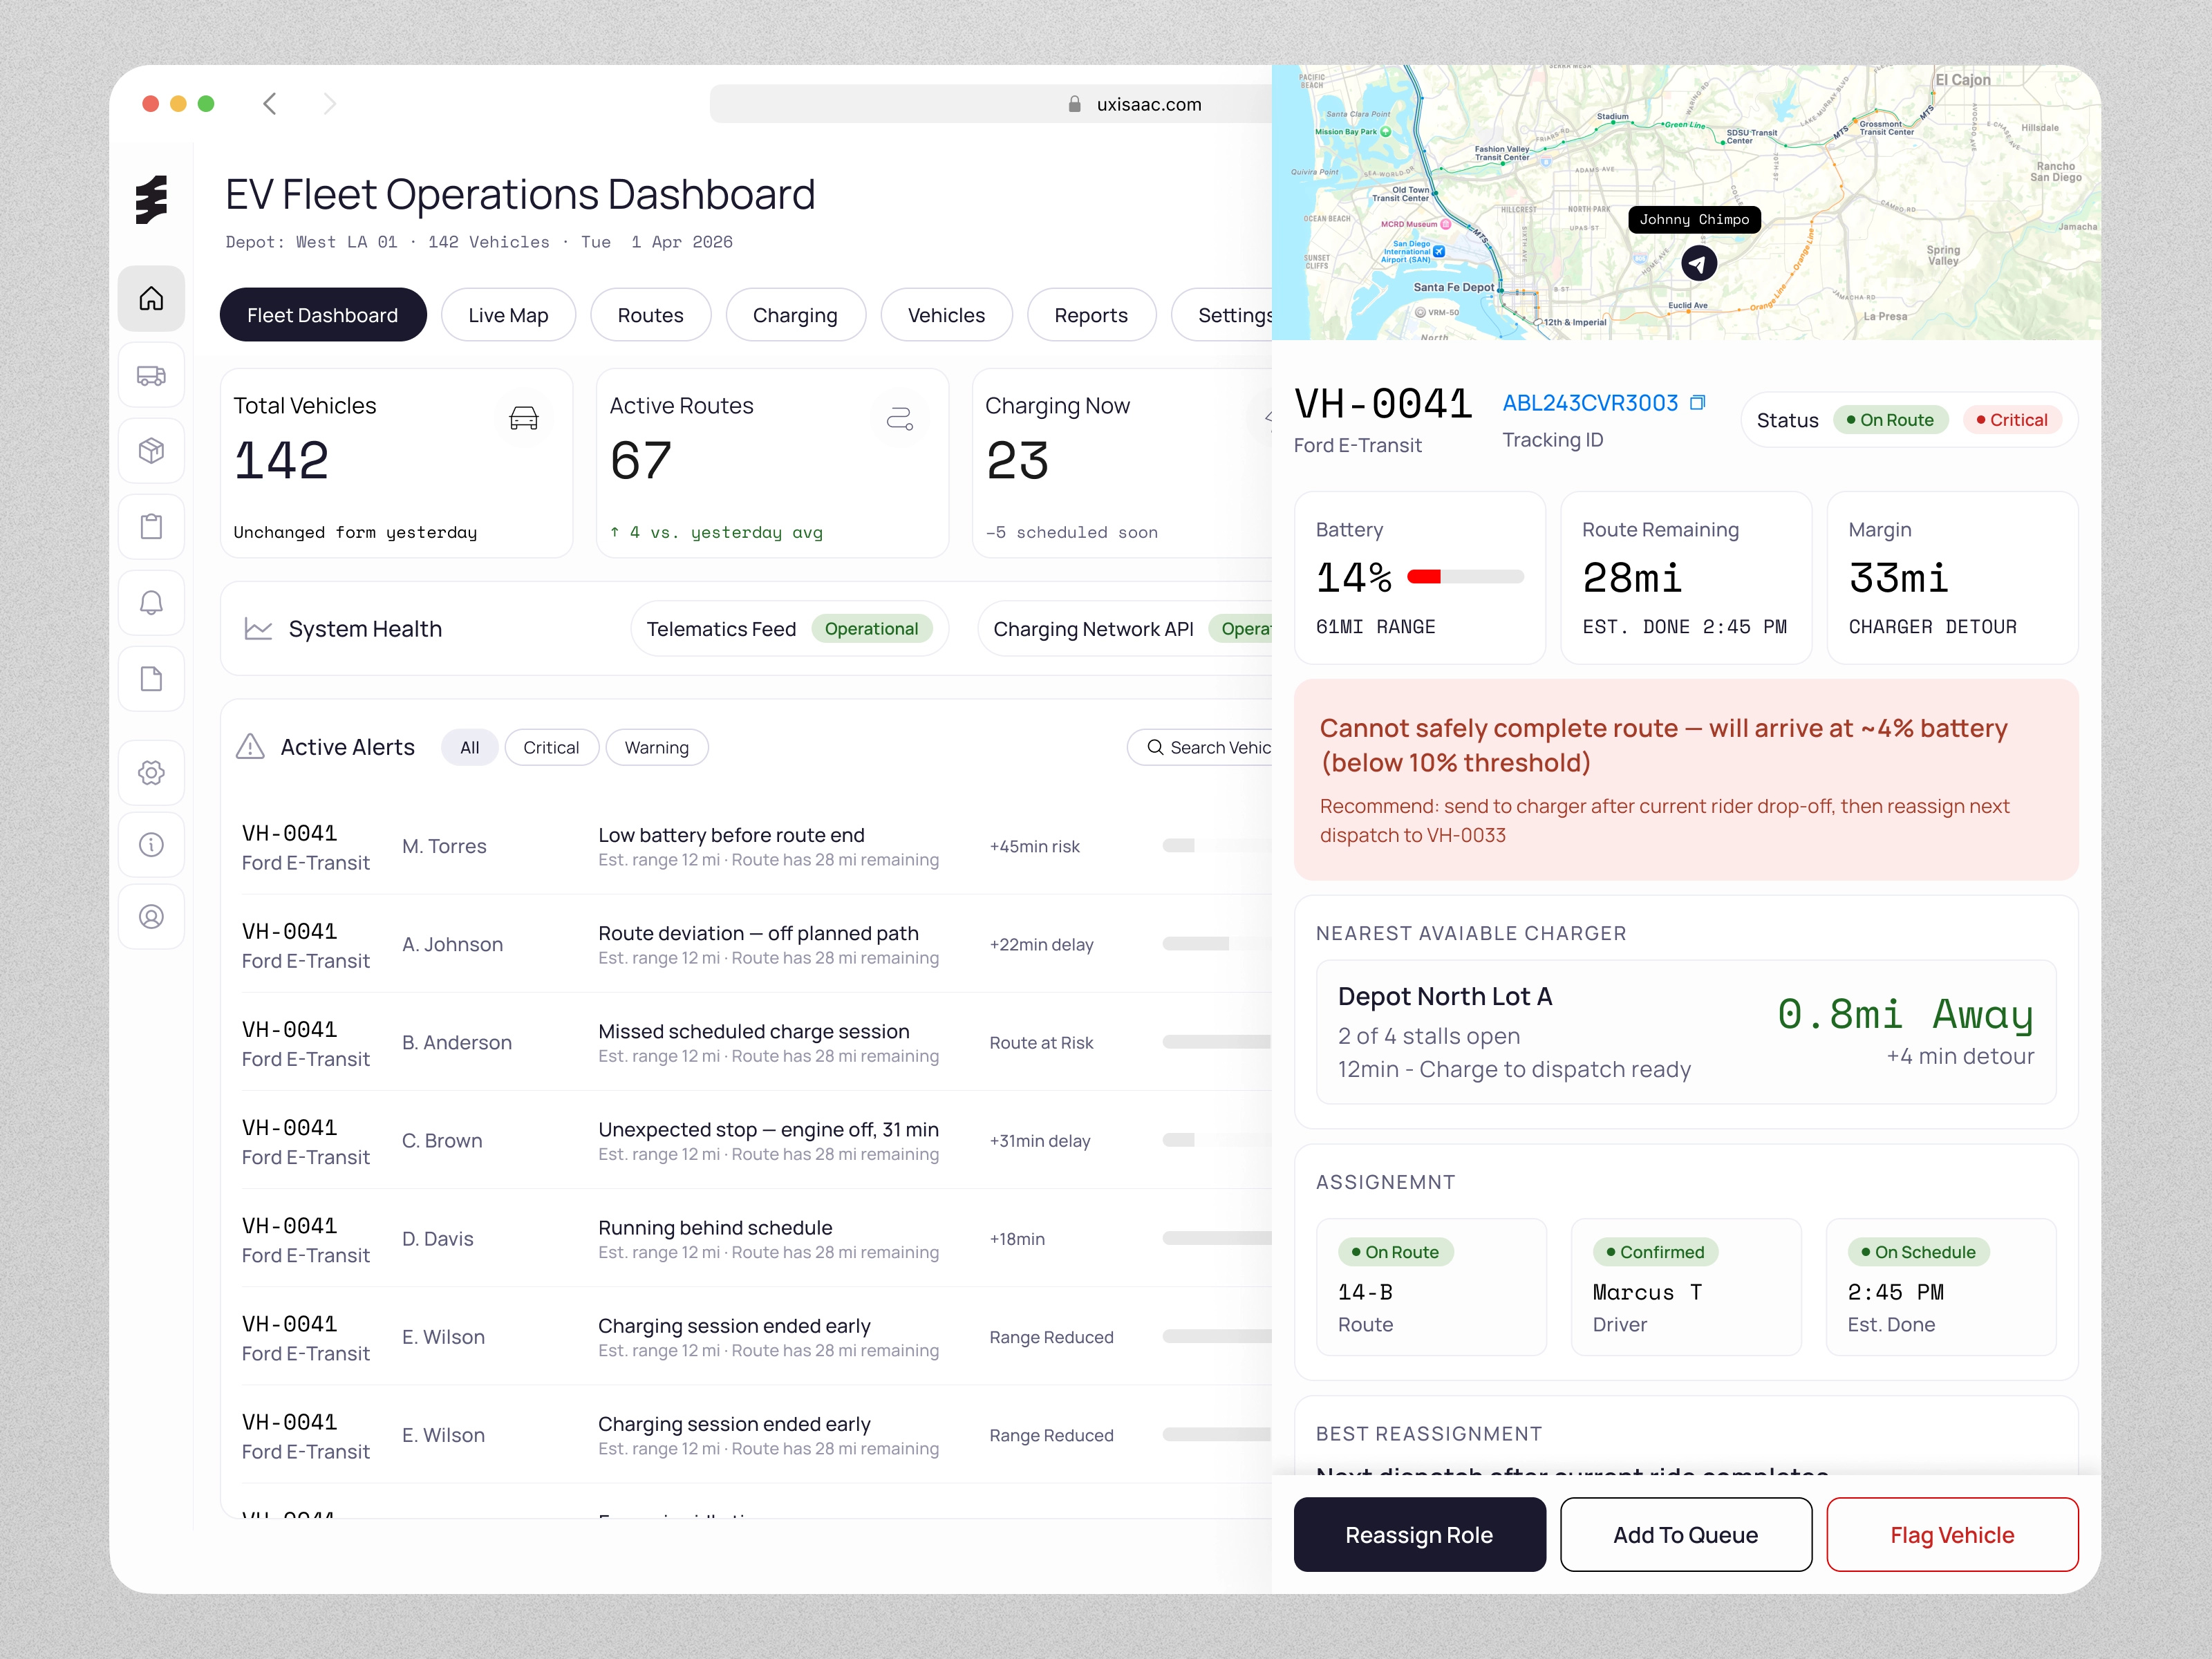Switch to the Live Map tab
The width and height of the screenshot is (2212, 1659).
(x=508, y=314)
